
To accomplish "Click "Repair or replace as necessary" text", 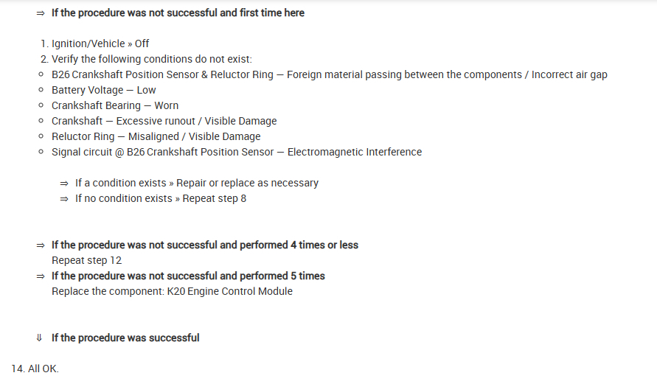I will click(248, 183).
